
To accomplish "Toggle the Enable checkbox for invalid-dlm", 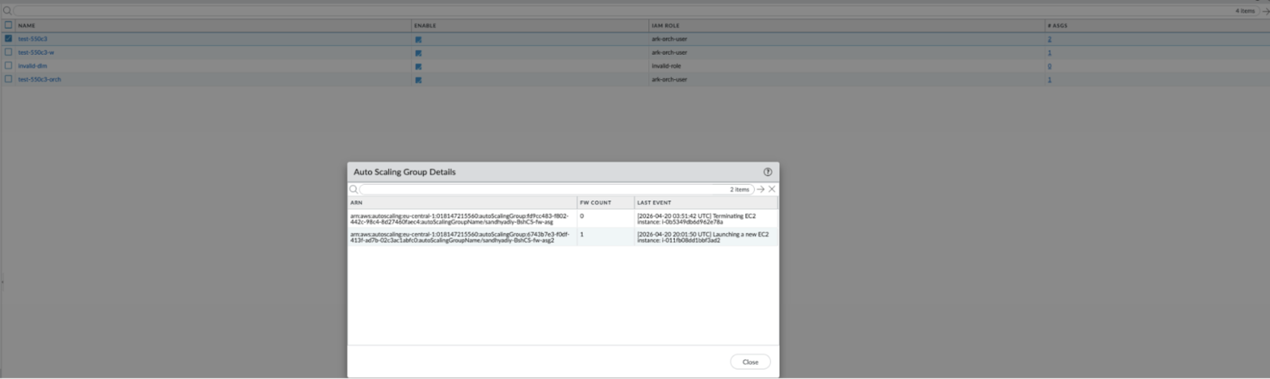I will (418, 67).
